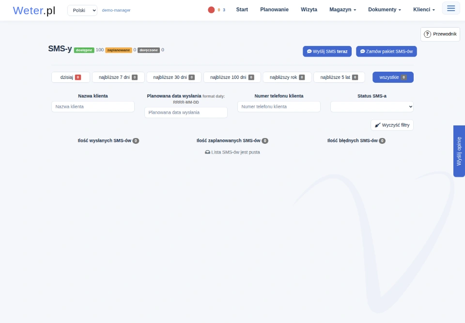Viewport: 465px width, 323px height.
Task: Open the hamburger menu icon
Action: (451, 8)
